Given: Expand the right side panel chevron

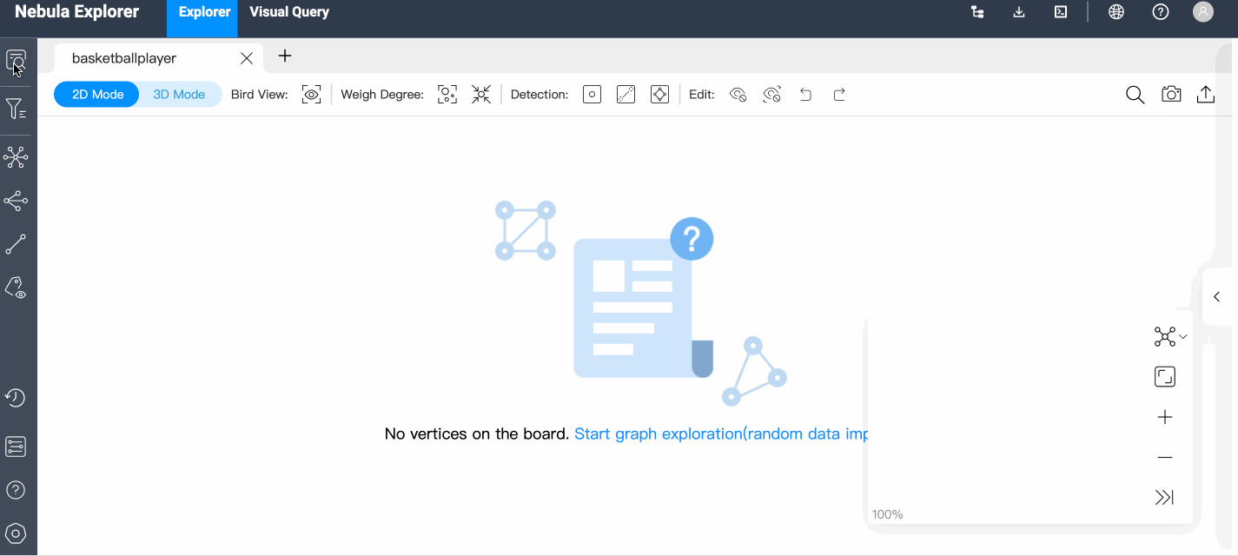Looking at the screenshot, I should pos(1216,297).
